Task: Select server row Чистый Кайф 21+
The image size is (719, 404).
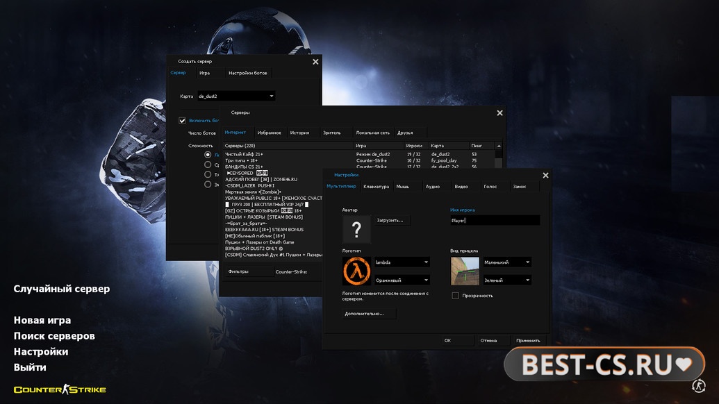Action: (x=359, y=154)
